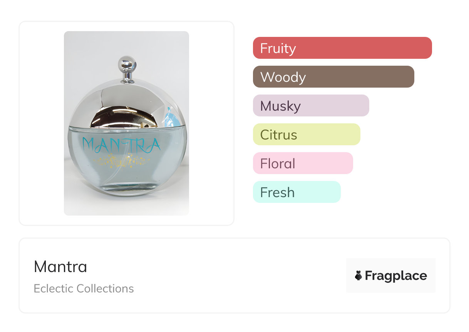Click the word Fresh in the bottom bar

pos(277,193)
